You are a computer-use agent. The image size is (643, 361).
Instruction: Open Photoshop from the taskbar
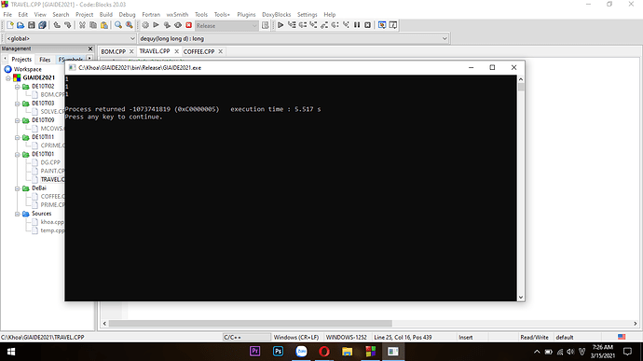point(278,352)
